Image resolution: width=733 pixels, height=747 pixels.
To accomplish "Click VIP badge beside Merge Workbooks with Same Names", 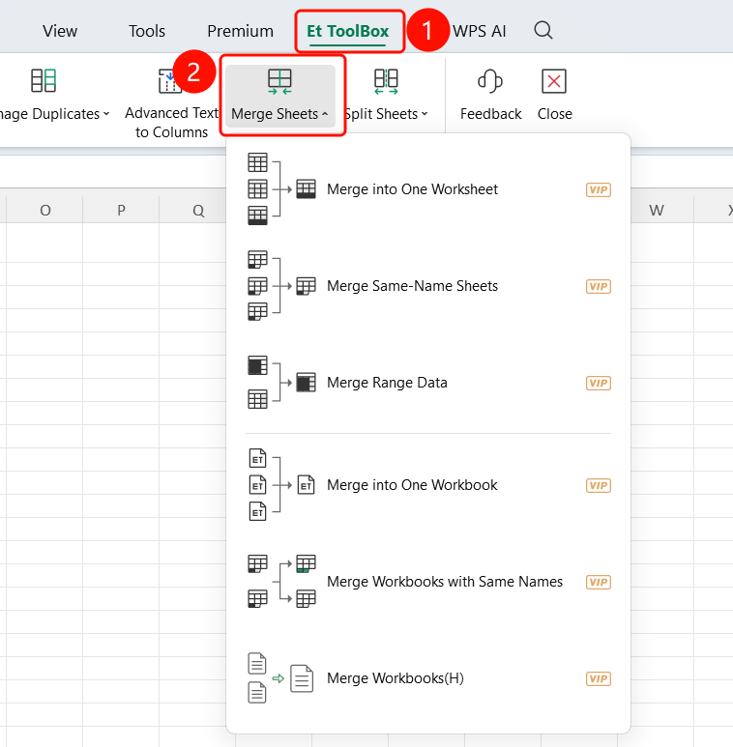I will [599, 582].
